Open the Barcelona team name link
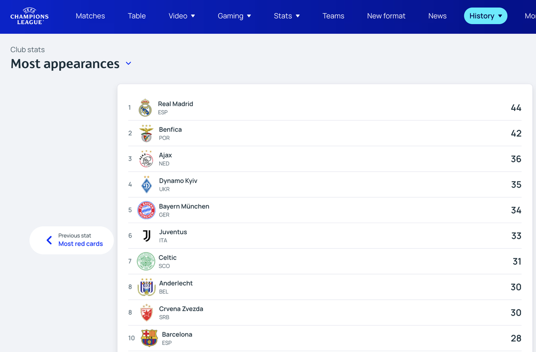This screenshot has height=352, width=536. pyautogui.click(x=177, y=334)
